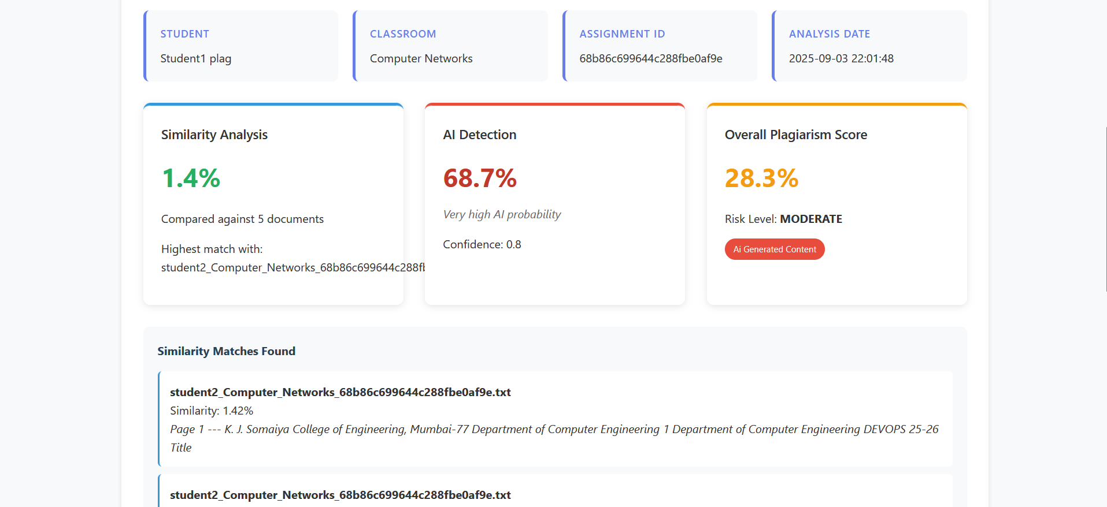Click the green 1.4% similarity score
The image size is (1107, 507).
pyautogui.click(x=191, y=178)
